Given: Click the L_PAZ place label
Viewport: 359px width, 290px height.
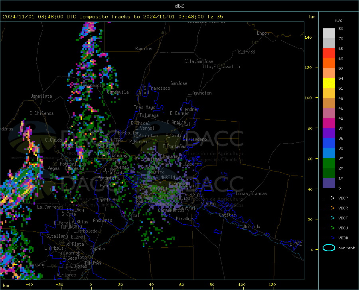Looking at the screenshot, I should [x=296, y=244].
